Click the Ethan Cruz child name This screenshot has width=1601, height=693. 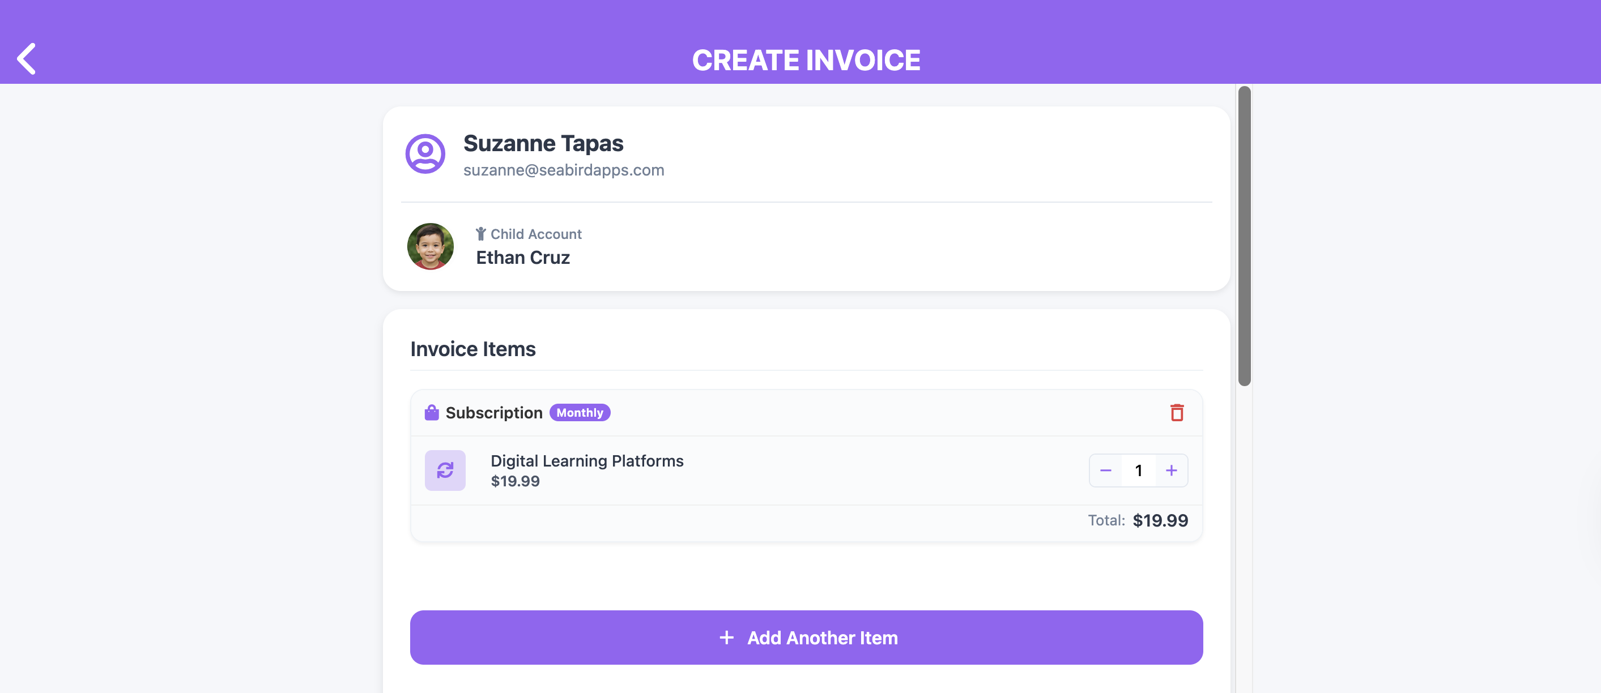[523, 258]
